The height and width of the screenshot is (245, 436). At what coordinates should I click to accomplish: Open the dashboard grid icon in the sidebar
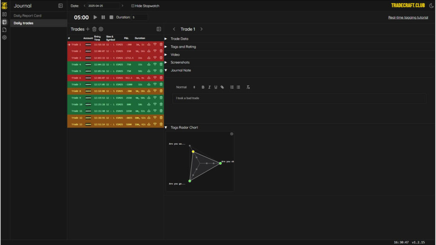tap(4, 14)
